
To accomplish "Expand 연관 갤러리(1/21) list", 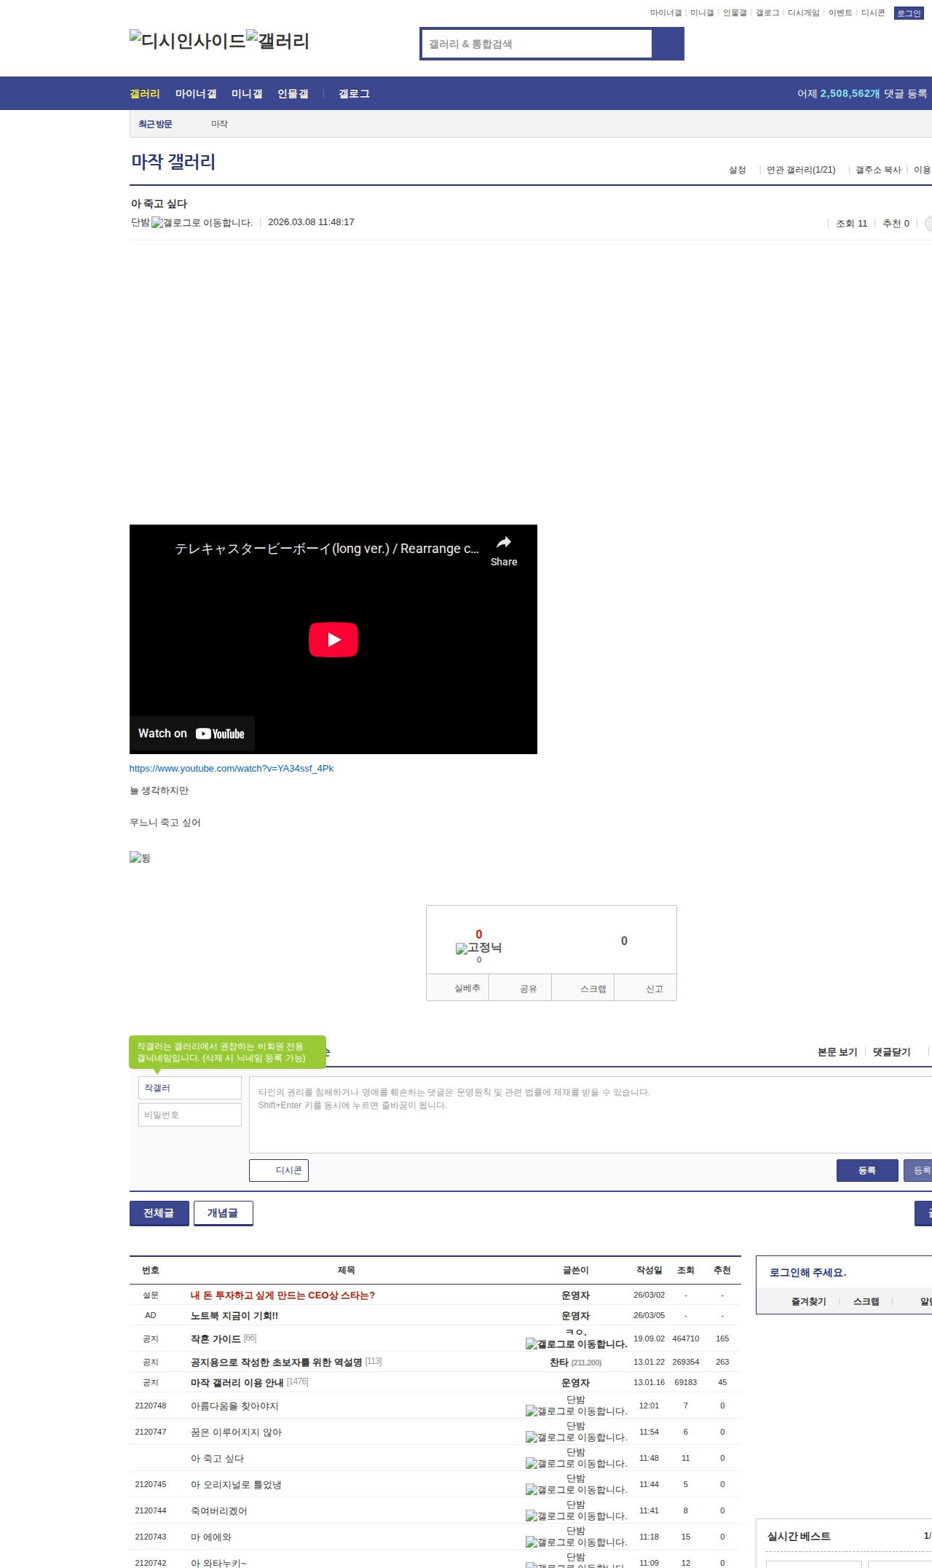I will pos(800,170).
